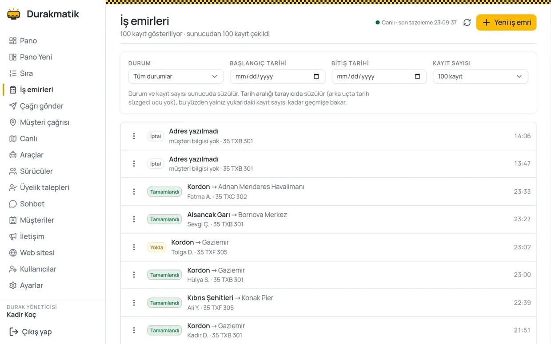Image resolution: width=551 pixels, height=344 pixels.
Task: Click the Web sitesi globe icon
Action: (x=13, y=253)
